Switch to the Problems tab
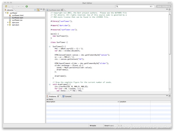 (53, 97)
